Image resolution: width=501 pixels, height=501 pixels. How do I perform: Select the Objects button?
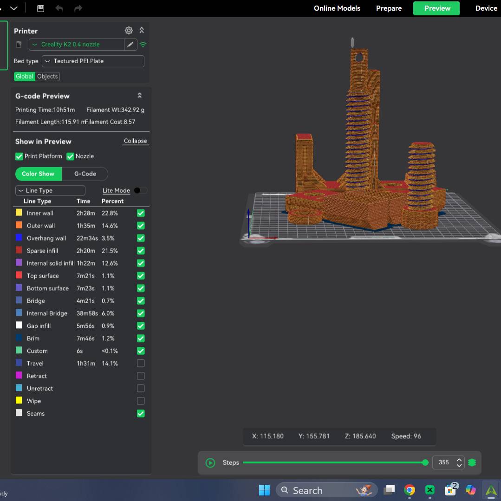pos(47,77)
